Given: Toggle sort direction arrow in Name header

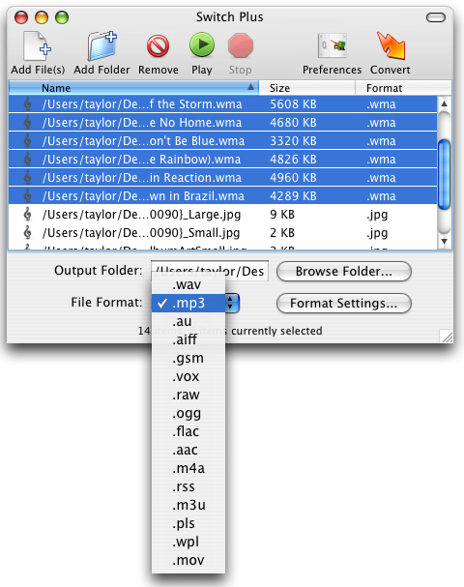Looking at the screenshot, I should (x=250, y=87).
